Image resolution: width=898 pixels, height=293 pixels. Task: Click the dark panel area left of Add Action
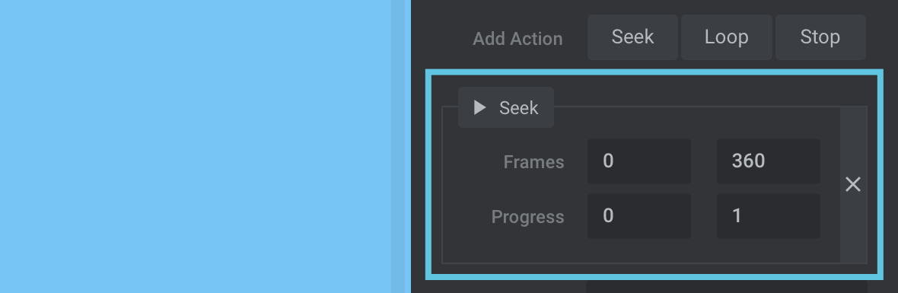tap(441, 37)
